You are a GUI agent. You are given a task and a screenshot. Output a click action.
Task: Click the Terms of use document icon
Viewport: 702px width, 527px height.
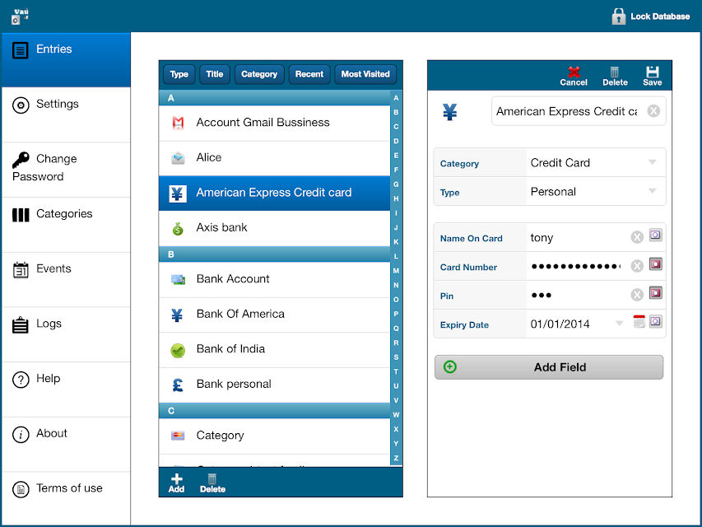[x=21, y=489]
